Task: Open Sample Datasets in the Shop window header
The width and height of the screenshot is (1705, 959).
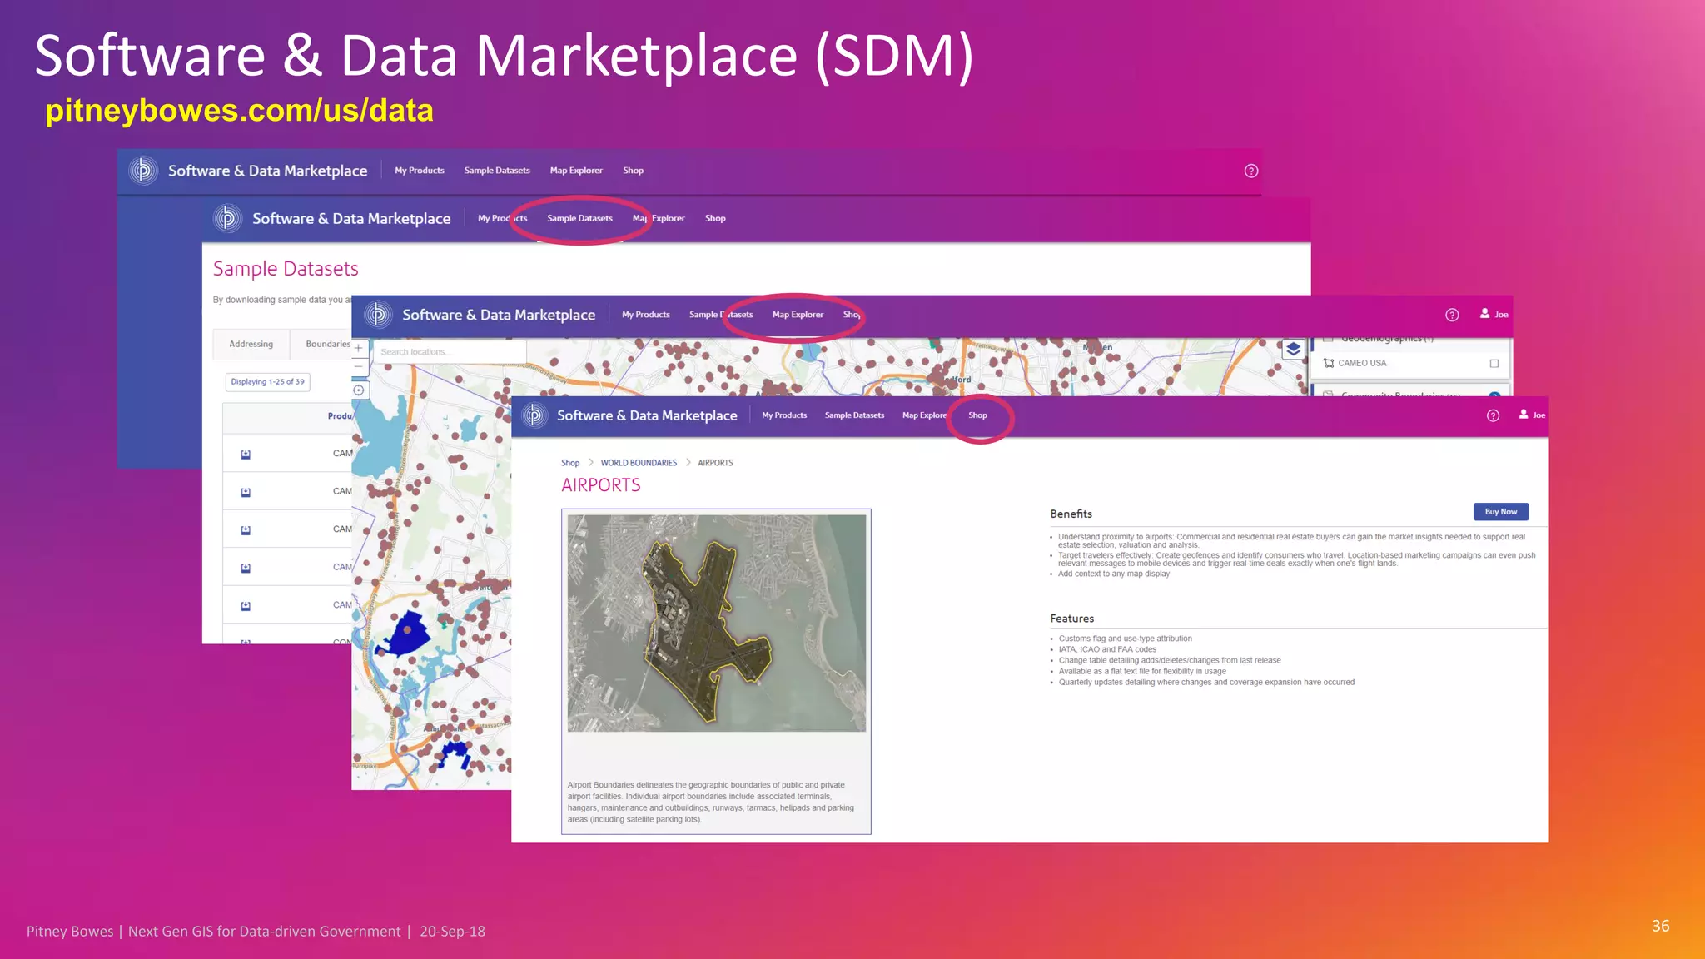Action: pyautogui.click(x=854, y=415)
